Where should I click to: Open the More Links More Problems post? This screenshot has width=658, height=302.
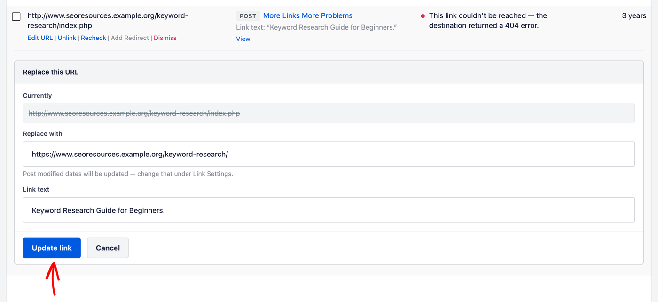click(308, 16)
